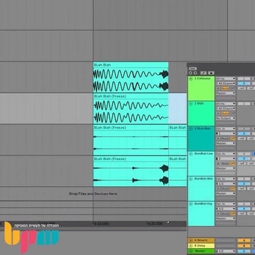Click the Set locator button
This screenshot has height=255, width=255.
pyautogui.click(x=193, y=68)
